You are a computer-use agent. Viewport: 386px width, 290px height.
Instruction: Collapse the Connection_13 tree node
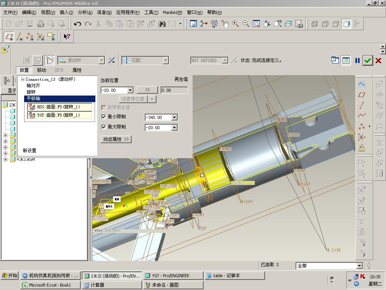tap(23, 79)
